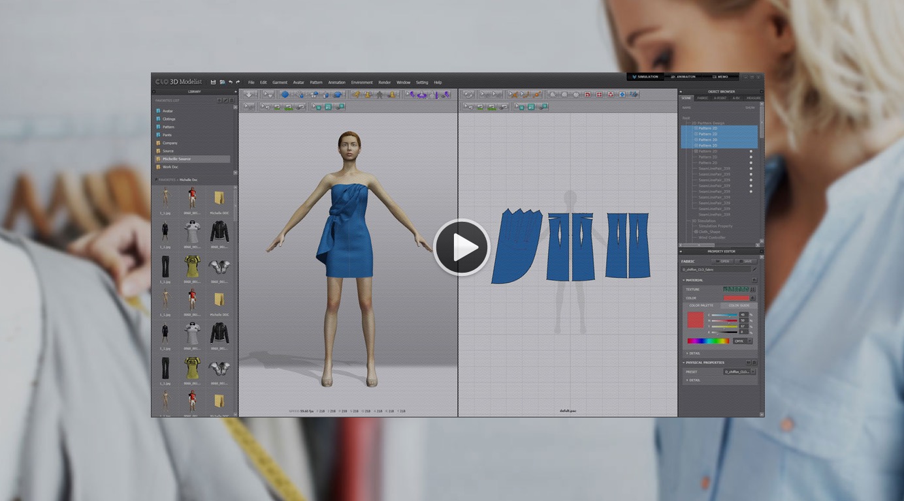Viewport: 904px width, 501px height.
Task: Click the first red square icon in pattern toolbar
Action: pos(587,95)
